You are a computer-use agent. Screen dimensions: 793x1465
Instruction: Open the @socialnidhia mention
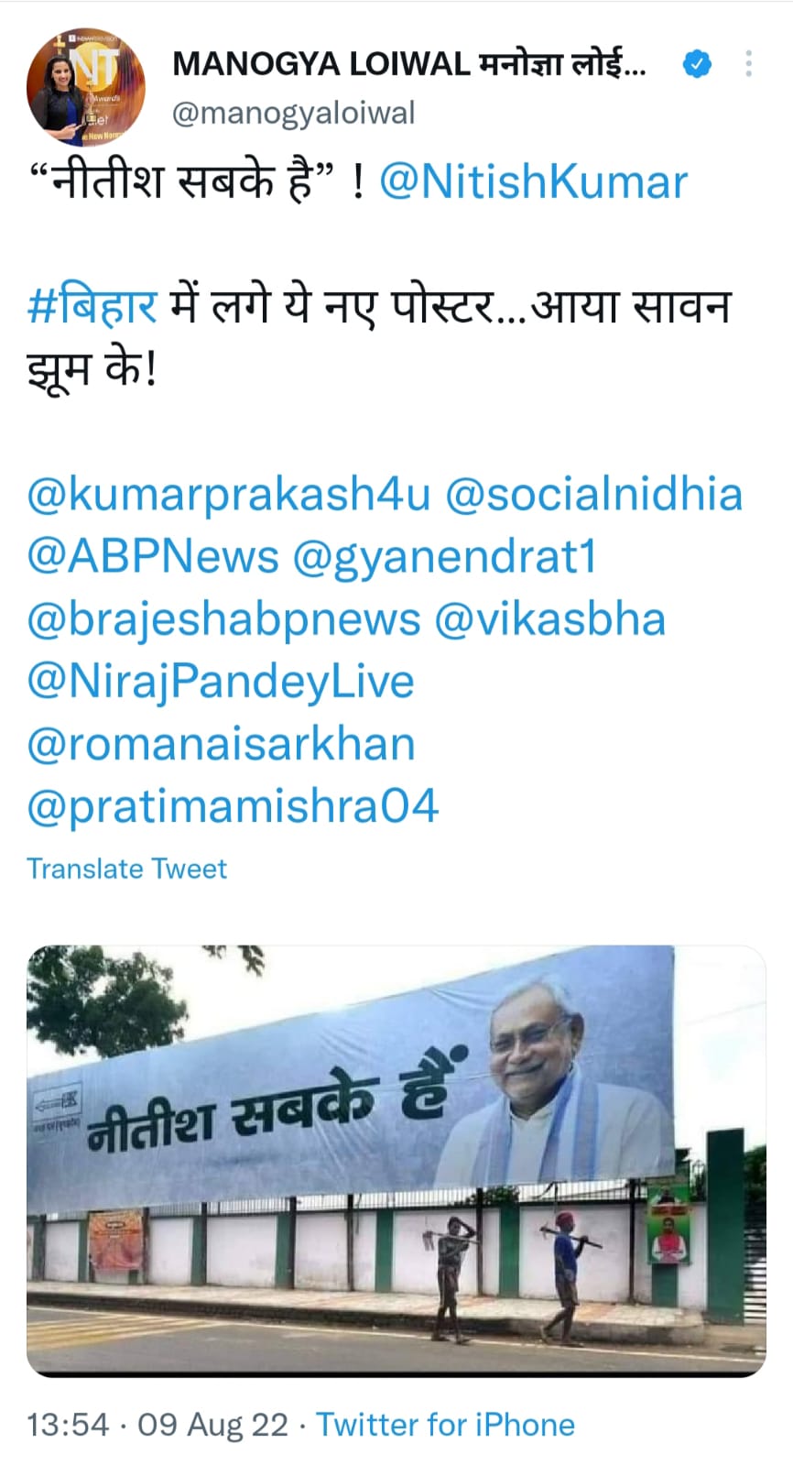click(593, 495)
